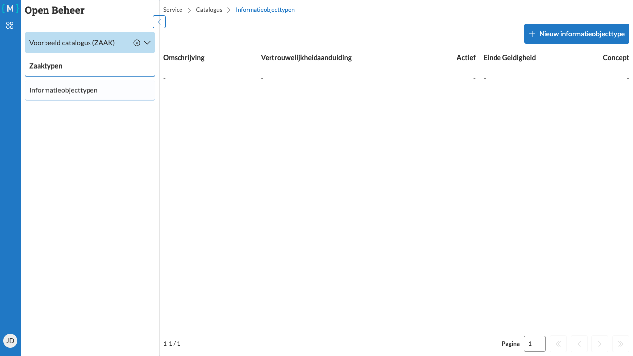Select the Voorbeeld catalogus (ZAAK) combo box

(90, 43)
